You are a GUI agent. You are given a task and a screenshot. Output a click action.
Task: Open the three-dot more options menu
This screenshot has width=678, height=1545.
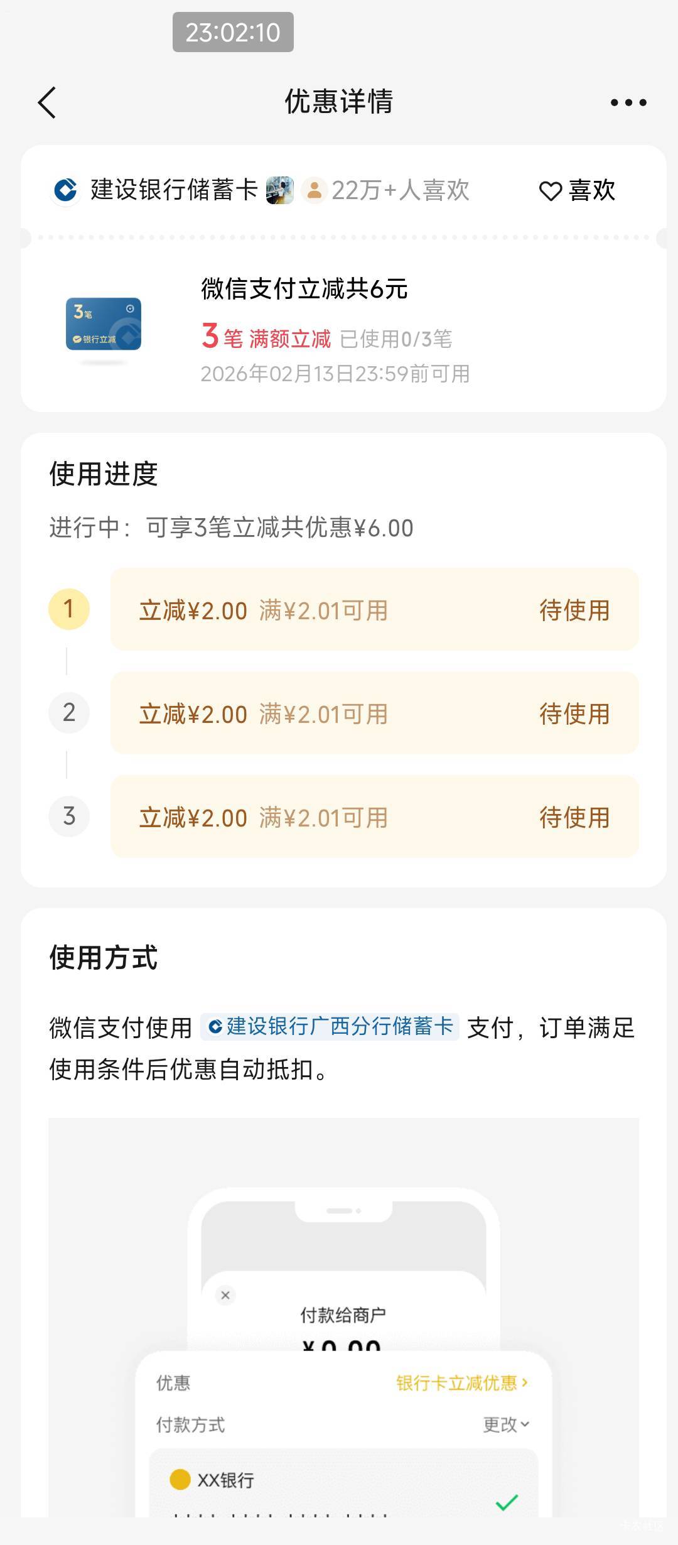coord(628,102)
